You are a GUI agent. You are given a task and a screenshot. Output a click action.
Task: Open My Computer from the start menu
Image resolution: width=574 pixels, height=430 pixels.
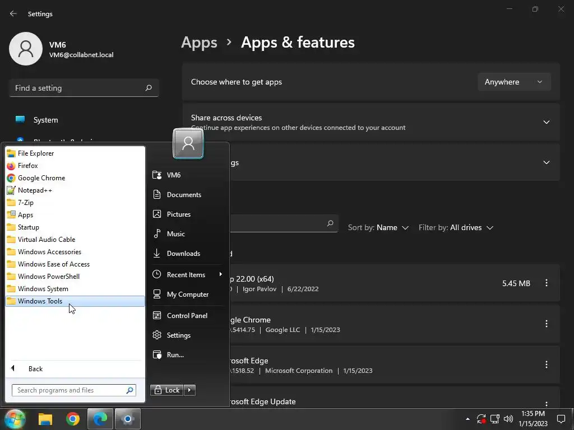pos(187,295)
